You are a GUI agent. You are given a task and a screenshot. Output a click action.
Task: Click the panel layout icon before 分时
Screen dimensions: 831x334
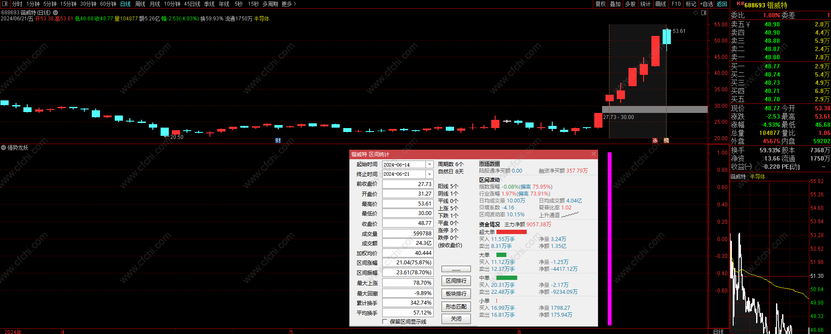click(5, 4)
